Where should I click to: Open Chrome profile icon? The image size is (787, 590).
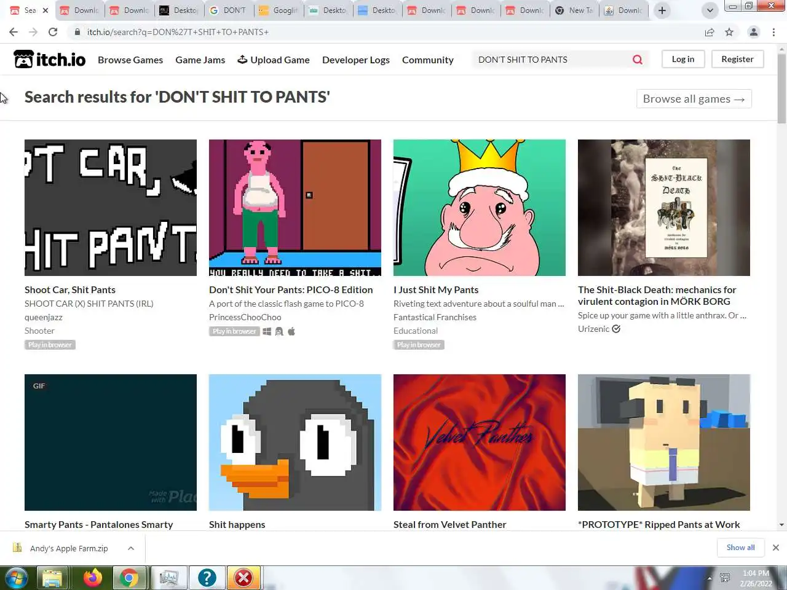753,32
